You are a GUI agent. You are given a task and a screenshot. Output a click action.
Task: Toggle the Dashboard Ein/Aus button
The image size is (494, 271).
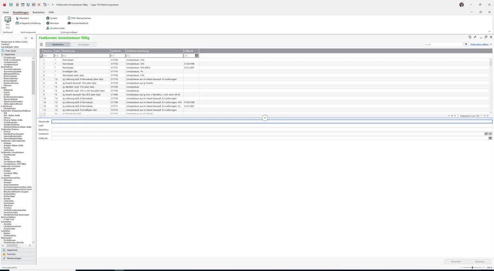pyautogui.click(x=7, y=23)
